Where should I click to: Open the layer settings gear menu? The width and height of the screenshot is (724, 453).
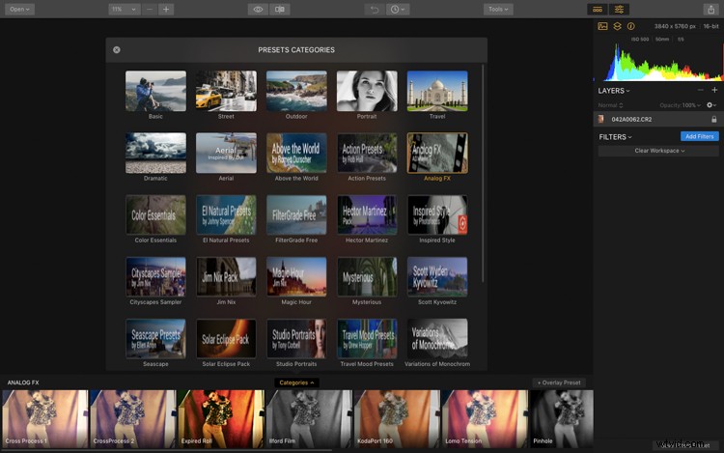[711, 105]
